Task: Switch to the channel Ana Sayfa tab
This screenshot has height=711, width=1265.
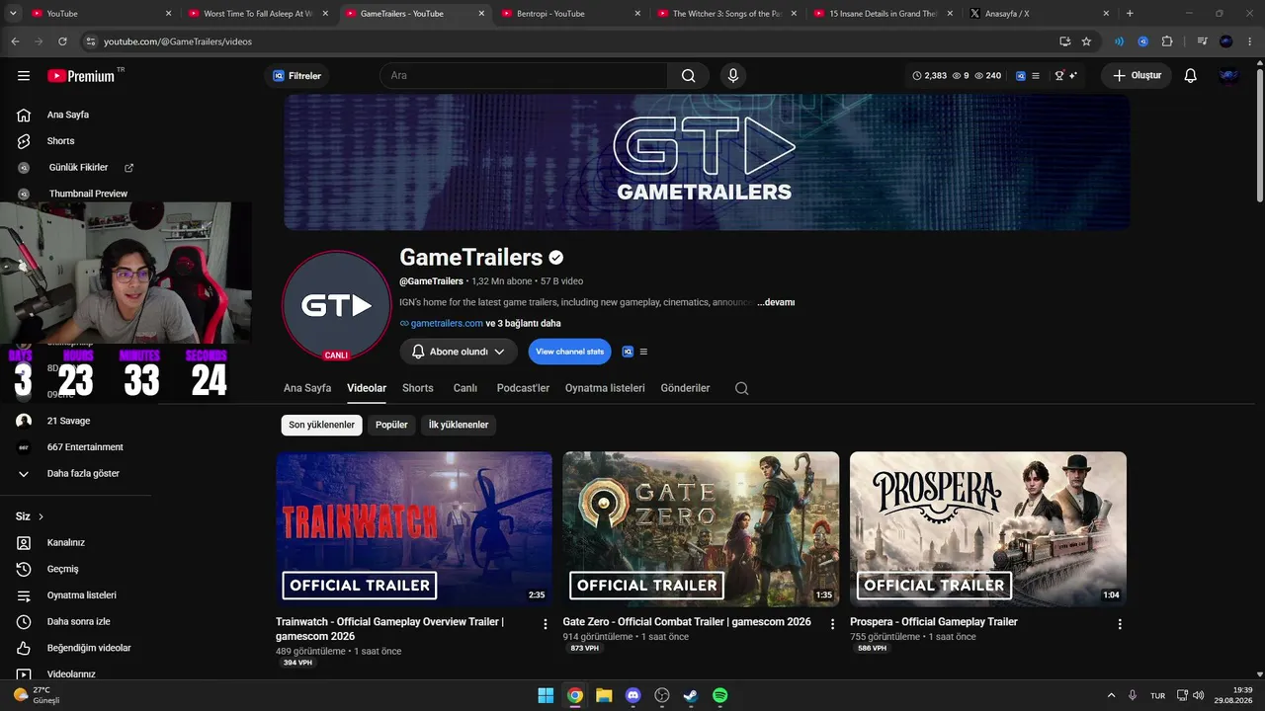Action: coord(307,388)
